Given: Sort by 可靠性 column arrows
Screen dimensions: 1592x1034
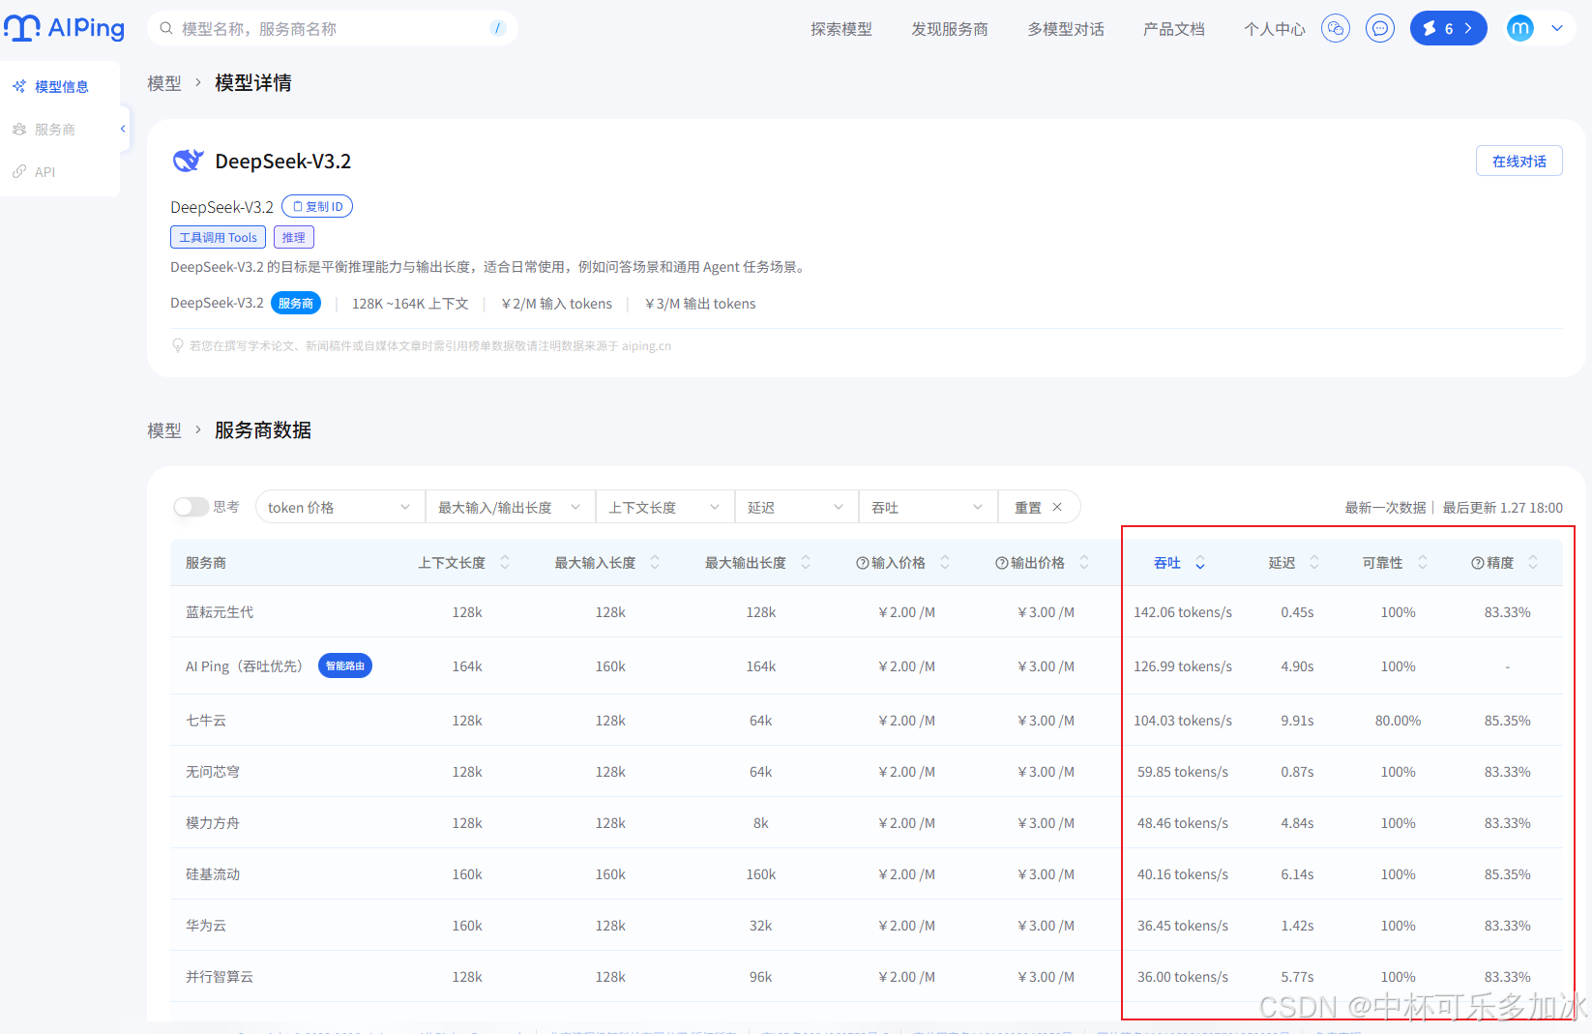Looking at the screenshot, I should coord(1423,562).
